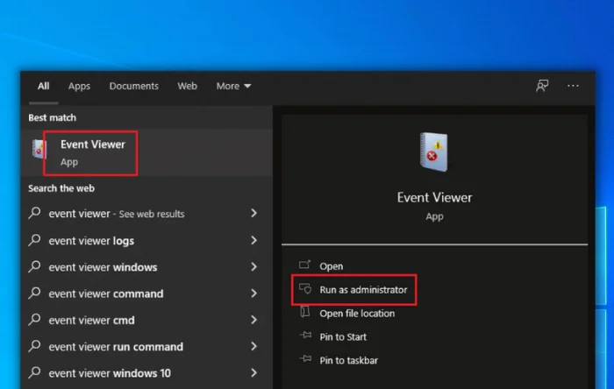Click search icon beside 'event viewer windows 10'

35,372
